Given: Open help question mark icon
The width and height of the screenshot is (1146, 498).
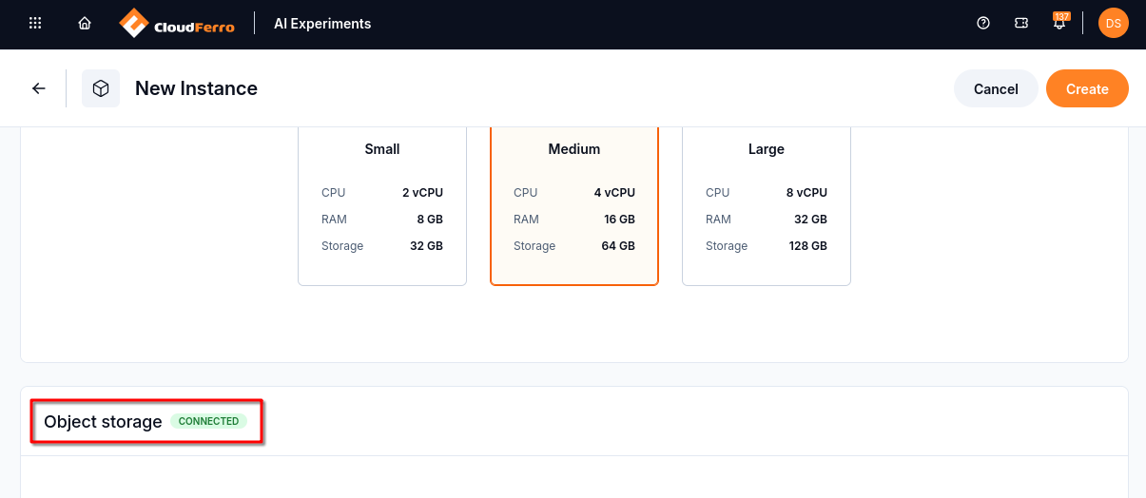Looking at the screenshot, I should click(983, 24).
